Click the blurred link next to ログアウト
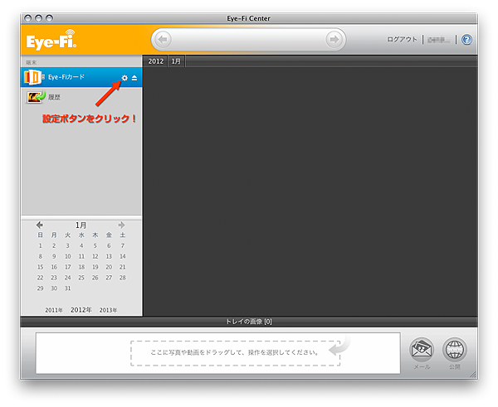498x407 pixels. coord(438,40)
